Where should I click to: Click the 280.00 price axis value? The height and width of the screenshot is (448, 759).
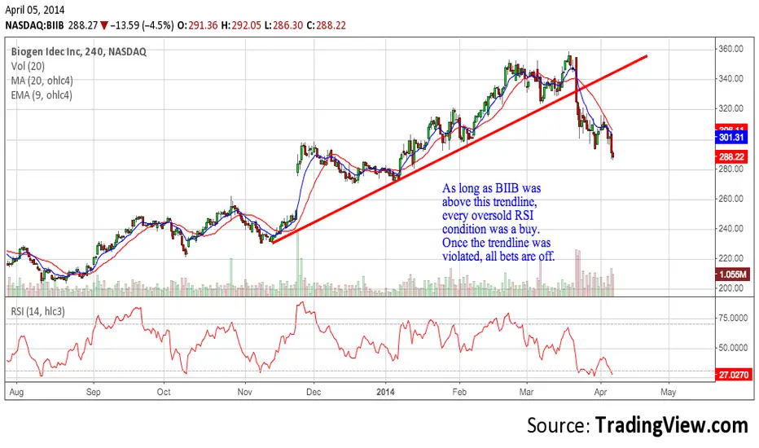pos(731,169)
